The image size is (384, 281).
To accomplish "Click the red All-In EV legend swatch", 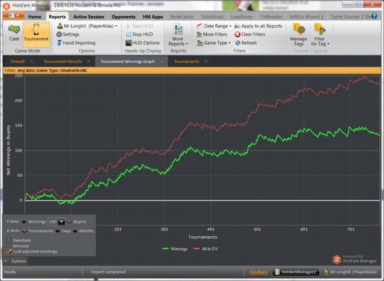I will pyautogui.click(x=196, y=249).
